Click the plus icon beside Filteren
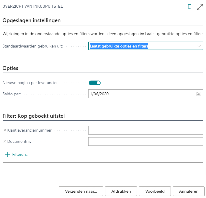Image resolution: width=206 pixels, height=198 pixels. [x=7, y=154]
